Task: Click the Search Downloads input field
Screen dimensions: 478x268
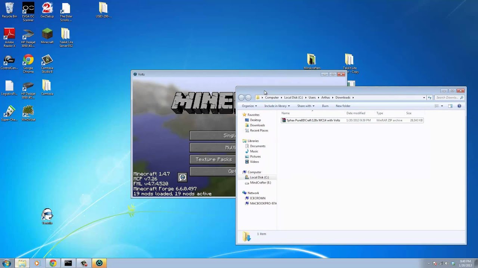Action: (x=449, y=98)
